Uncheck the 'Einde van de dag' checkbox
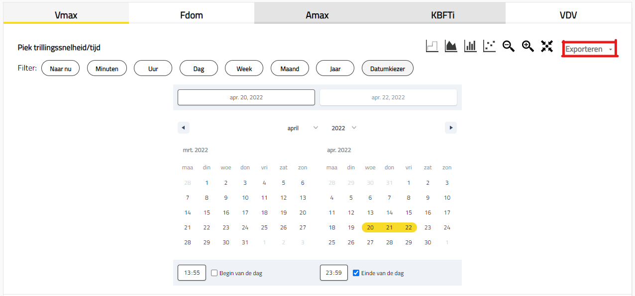635x296 pixels. coord(356,273)
